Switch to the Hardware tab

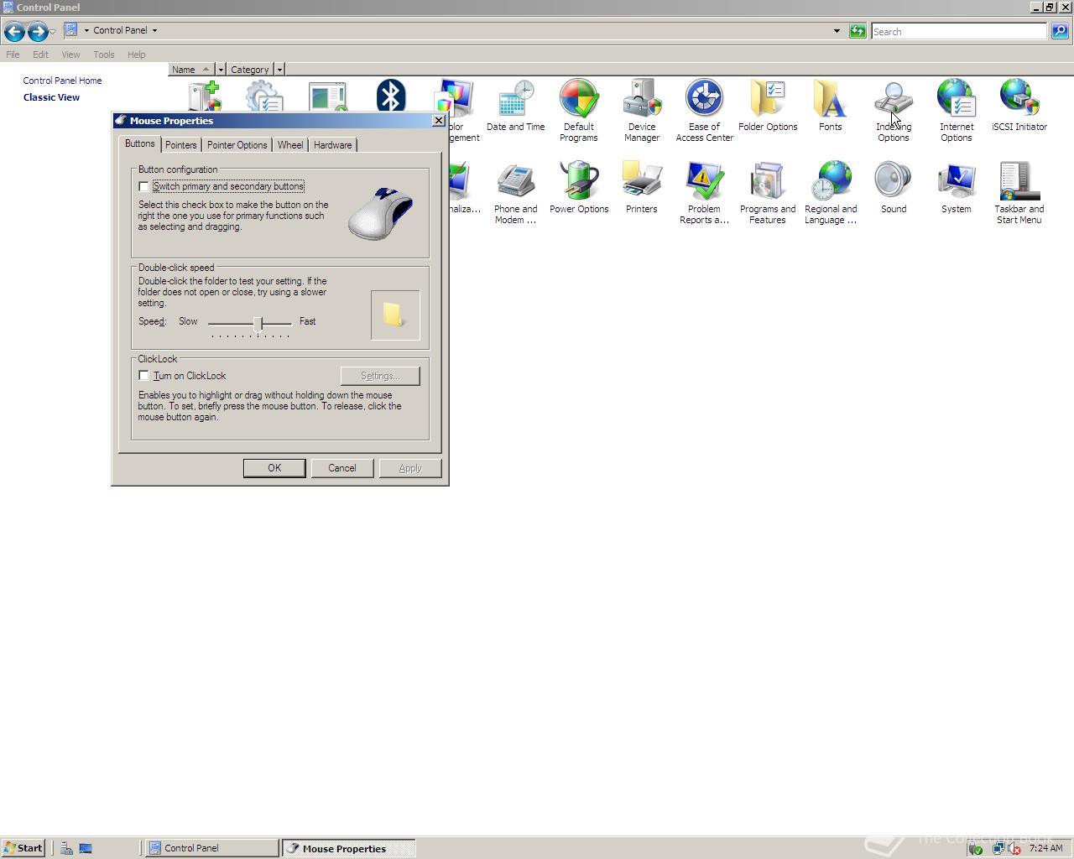(332, 145)
